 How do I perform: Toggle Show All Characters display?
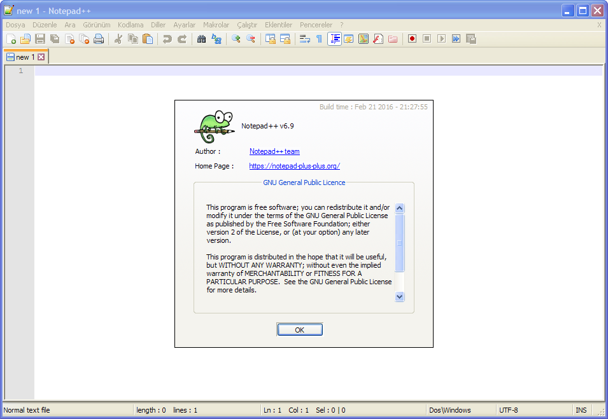[x=320, y=39]
